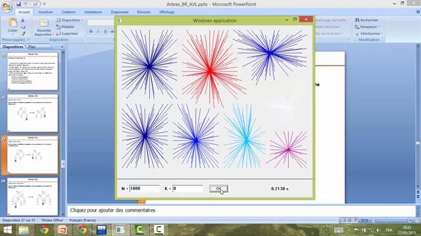
Task: Switch to the Diapositives pane tab
Action: [12, 47]
